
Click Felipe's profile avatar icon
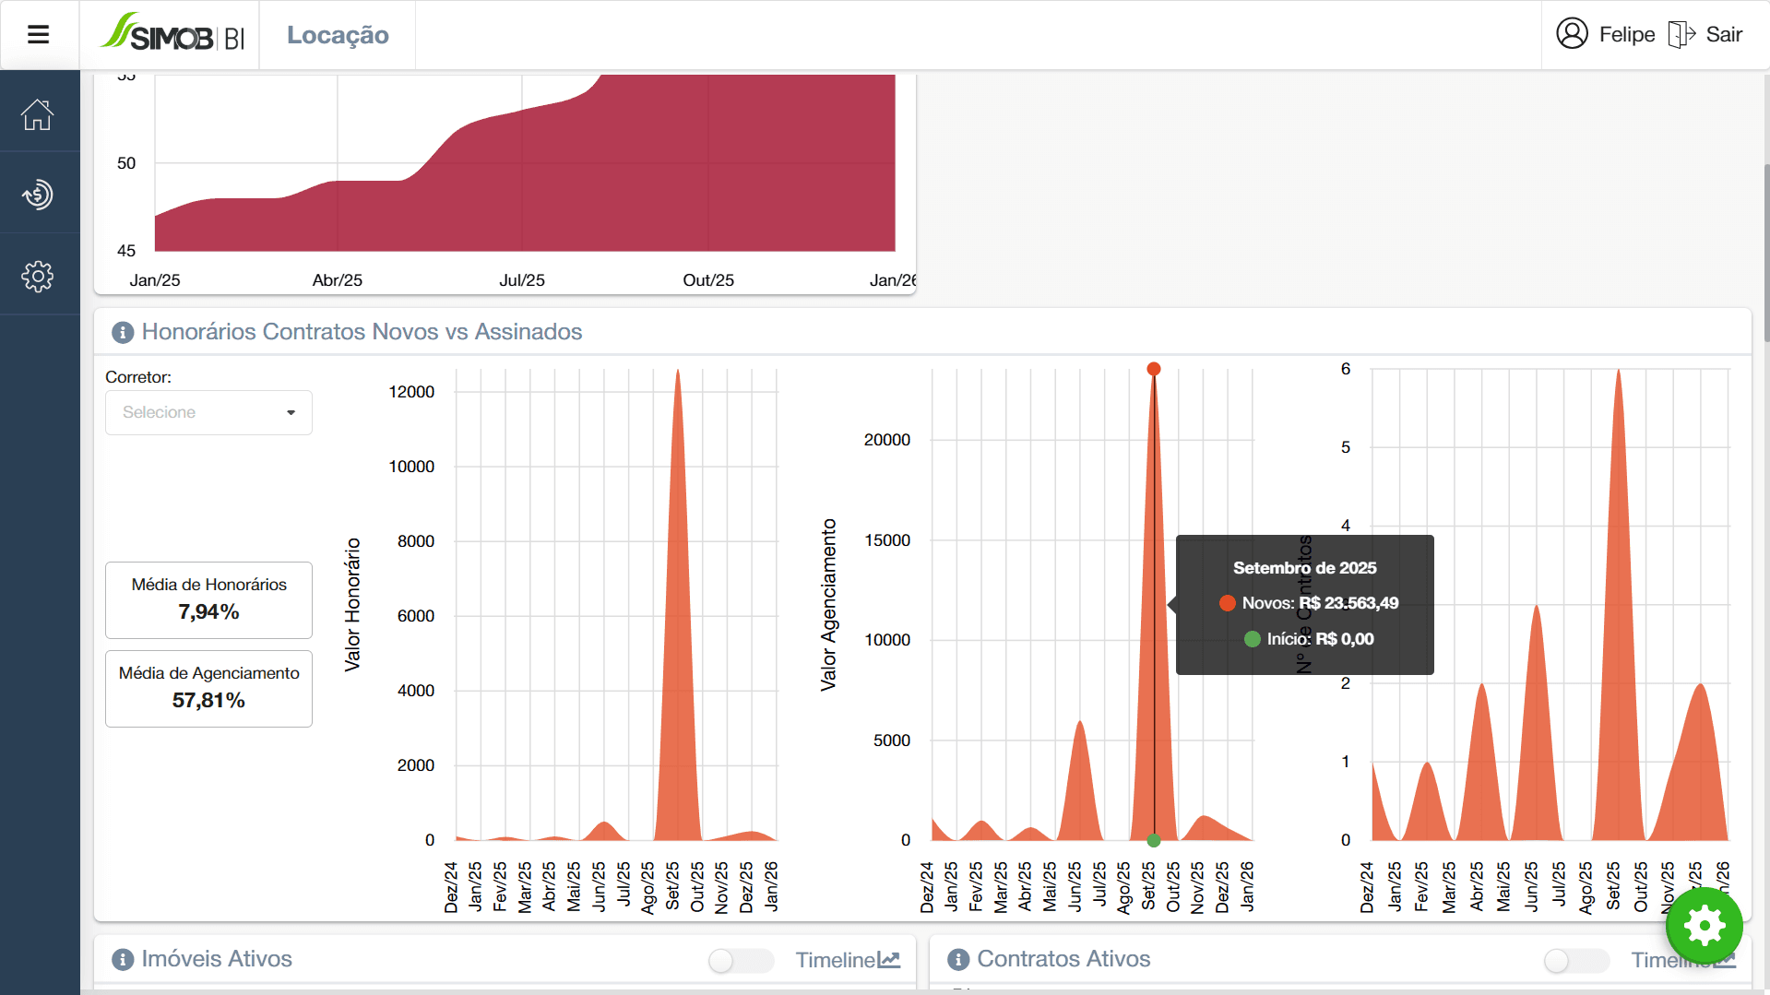click(x=1572, y=34)
